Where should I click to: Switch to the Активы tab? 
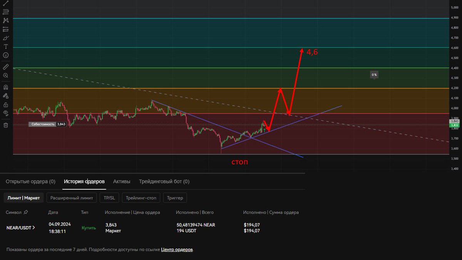[x=122, y=181]
